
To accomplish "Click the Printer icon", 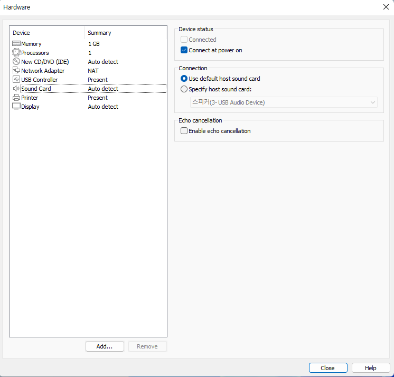I will pyautogui.click(x=16, y=98).
